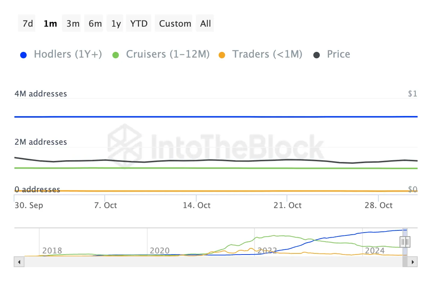Switch to YTD range
Image resolution: width=432 pixels, height=288 pixels.
click(139, 24)
